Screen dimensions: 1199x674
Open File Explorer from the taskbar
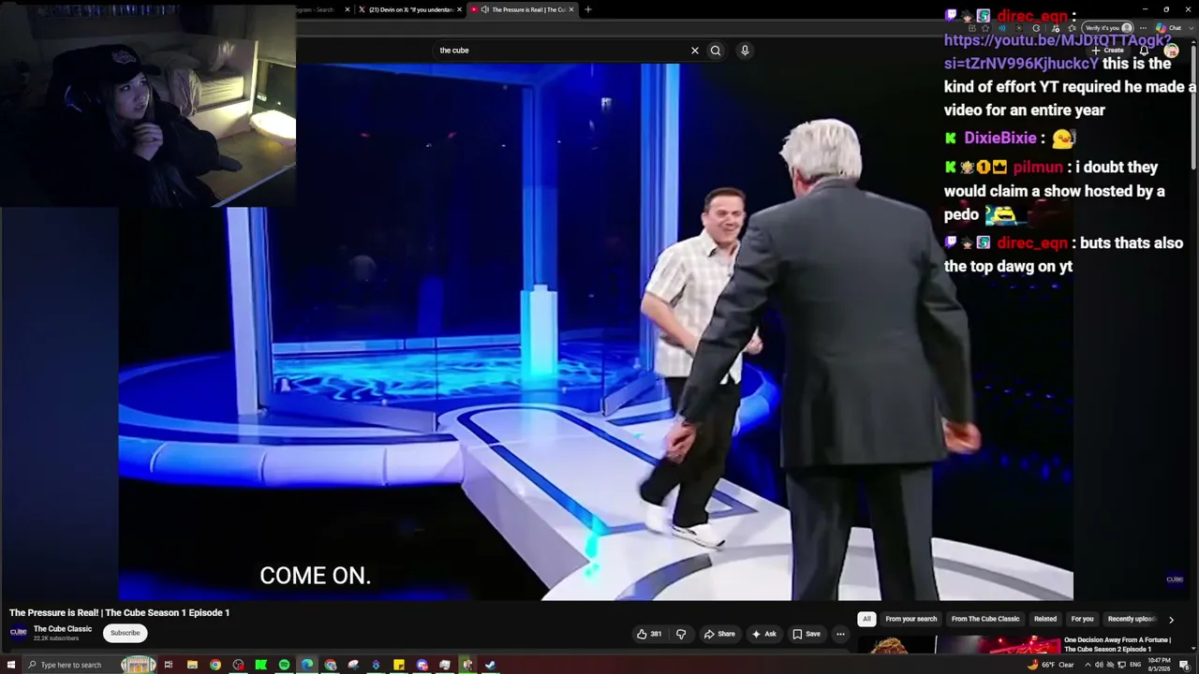point(192,665)
